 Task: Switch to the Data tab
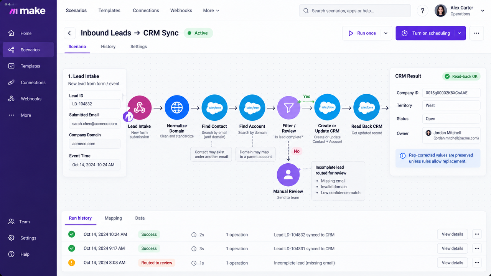tap(140, 218)
